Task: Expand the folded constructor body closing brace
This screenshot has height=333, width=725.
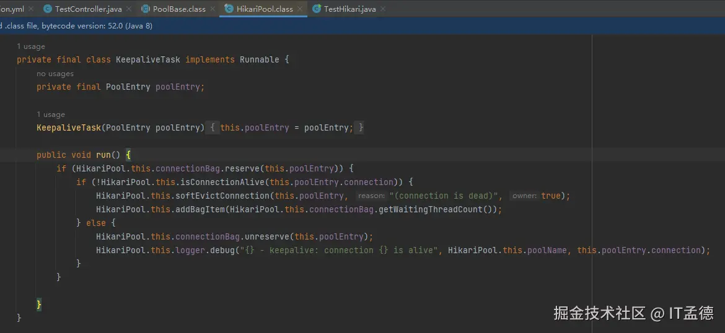Action: click(361, 128)
